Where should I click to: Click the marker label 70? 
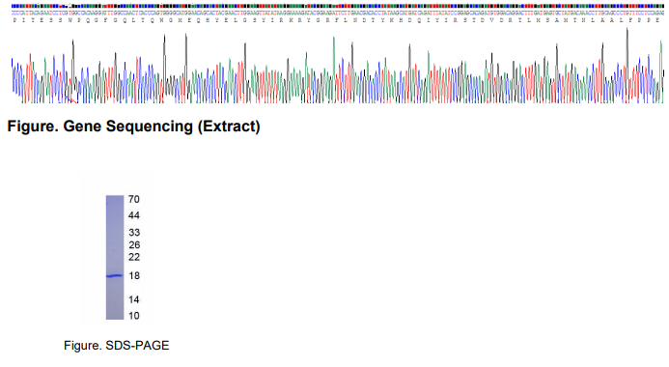(x=134, y=199)
